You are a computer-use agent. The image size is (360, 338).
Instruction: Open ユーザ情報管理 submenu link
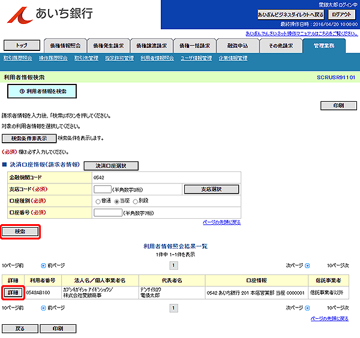coord(196,58)
